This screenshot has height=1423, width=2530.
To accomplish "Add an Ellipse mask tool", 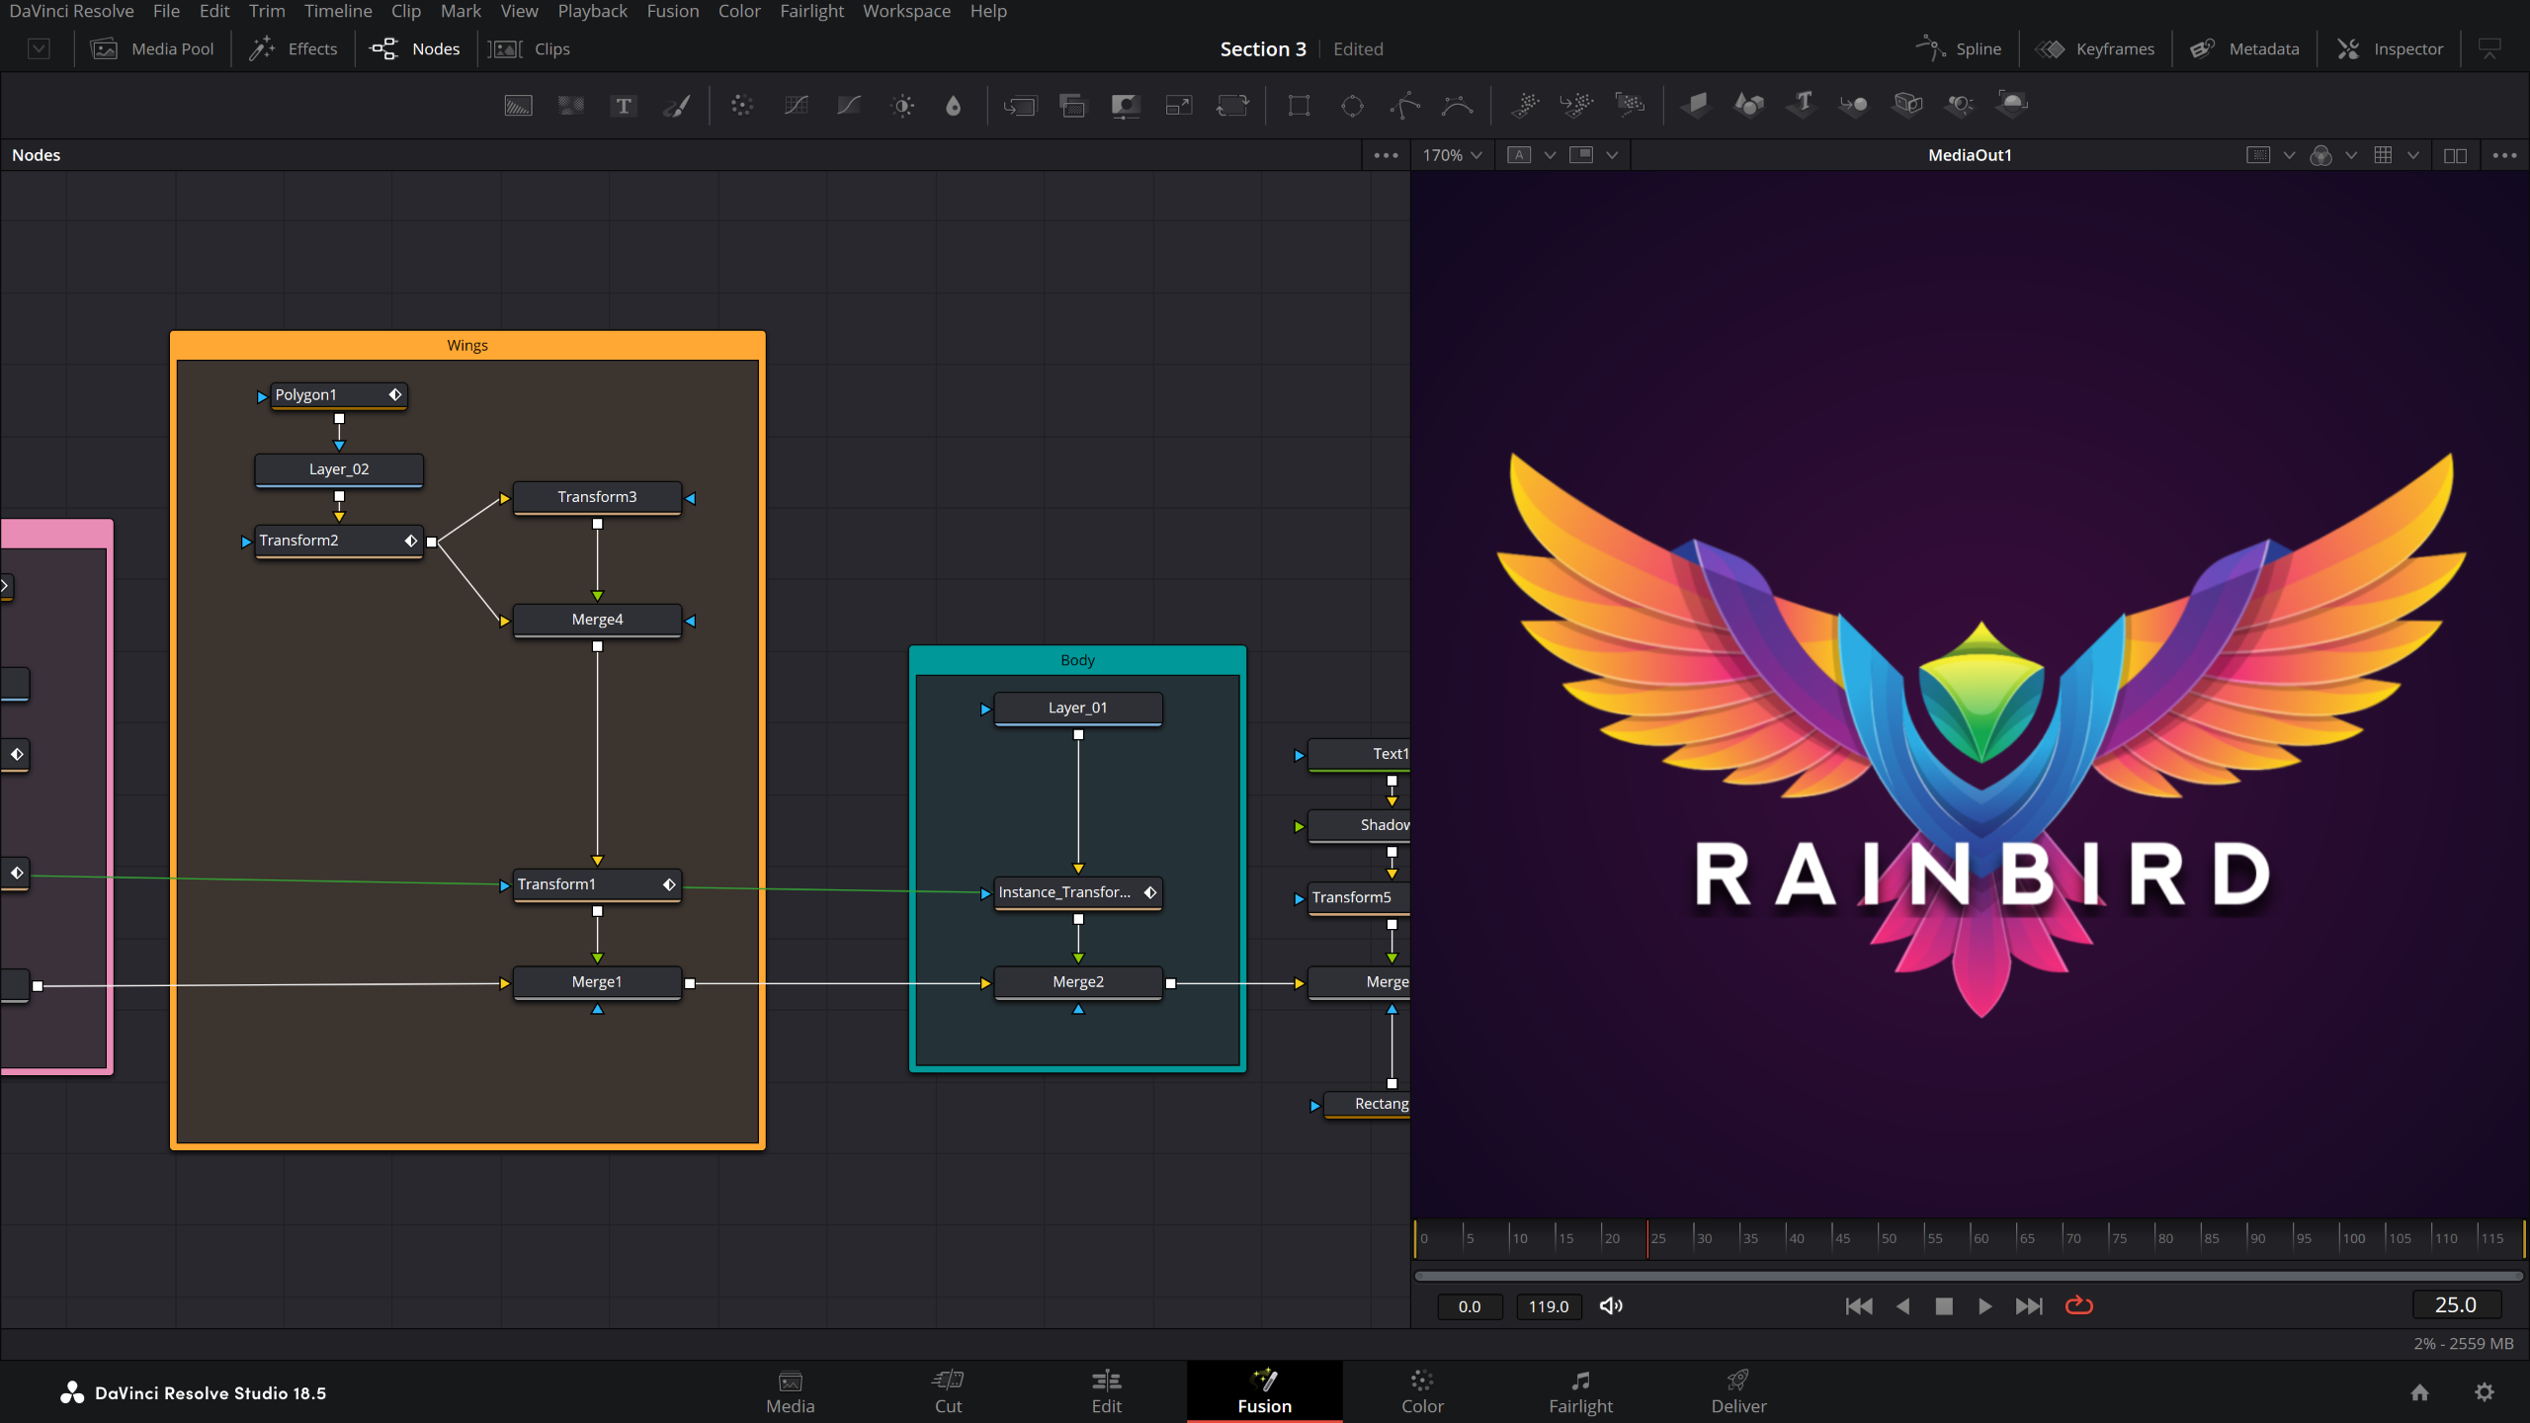I will (1352, 106).
